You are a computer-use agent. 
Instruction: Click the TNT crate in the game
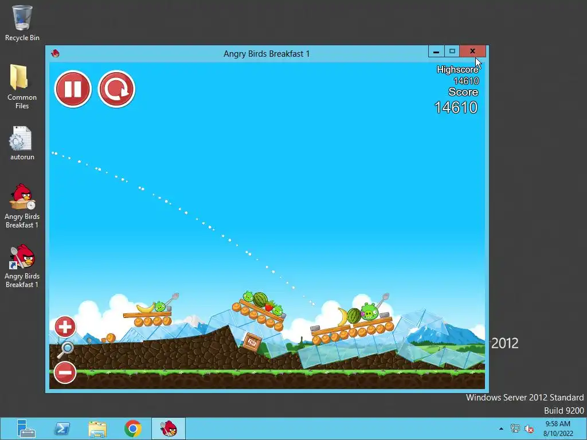click(252, 342)
